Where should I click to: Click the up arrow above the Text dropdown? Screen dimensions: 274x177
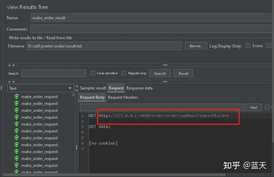[x=10, y=81]
